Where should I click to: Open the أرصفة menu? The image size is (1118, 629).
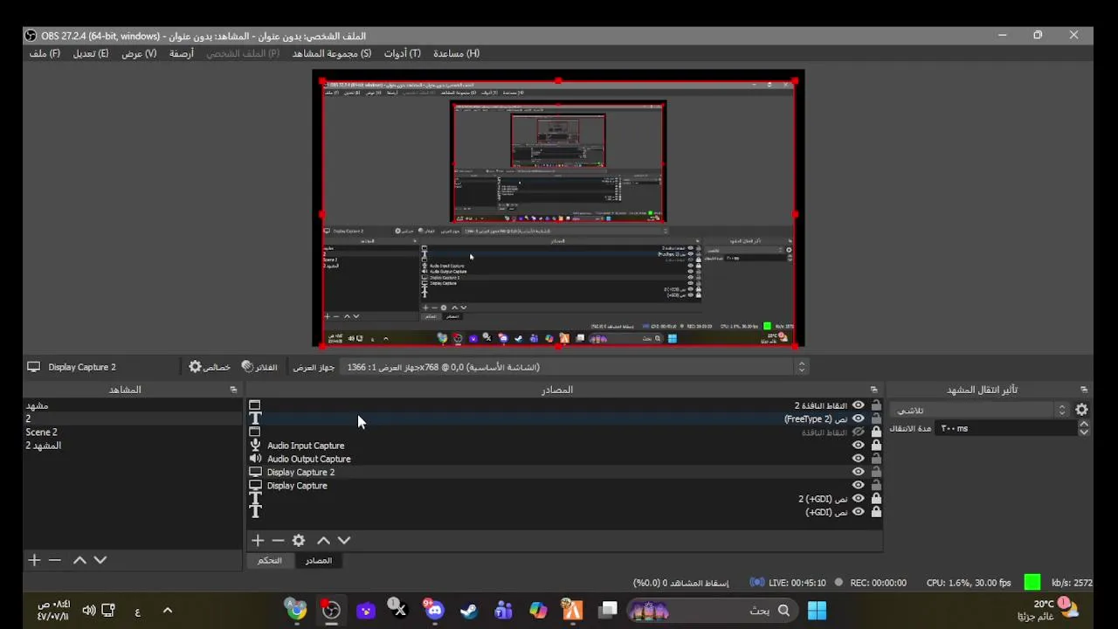[182, 53]
